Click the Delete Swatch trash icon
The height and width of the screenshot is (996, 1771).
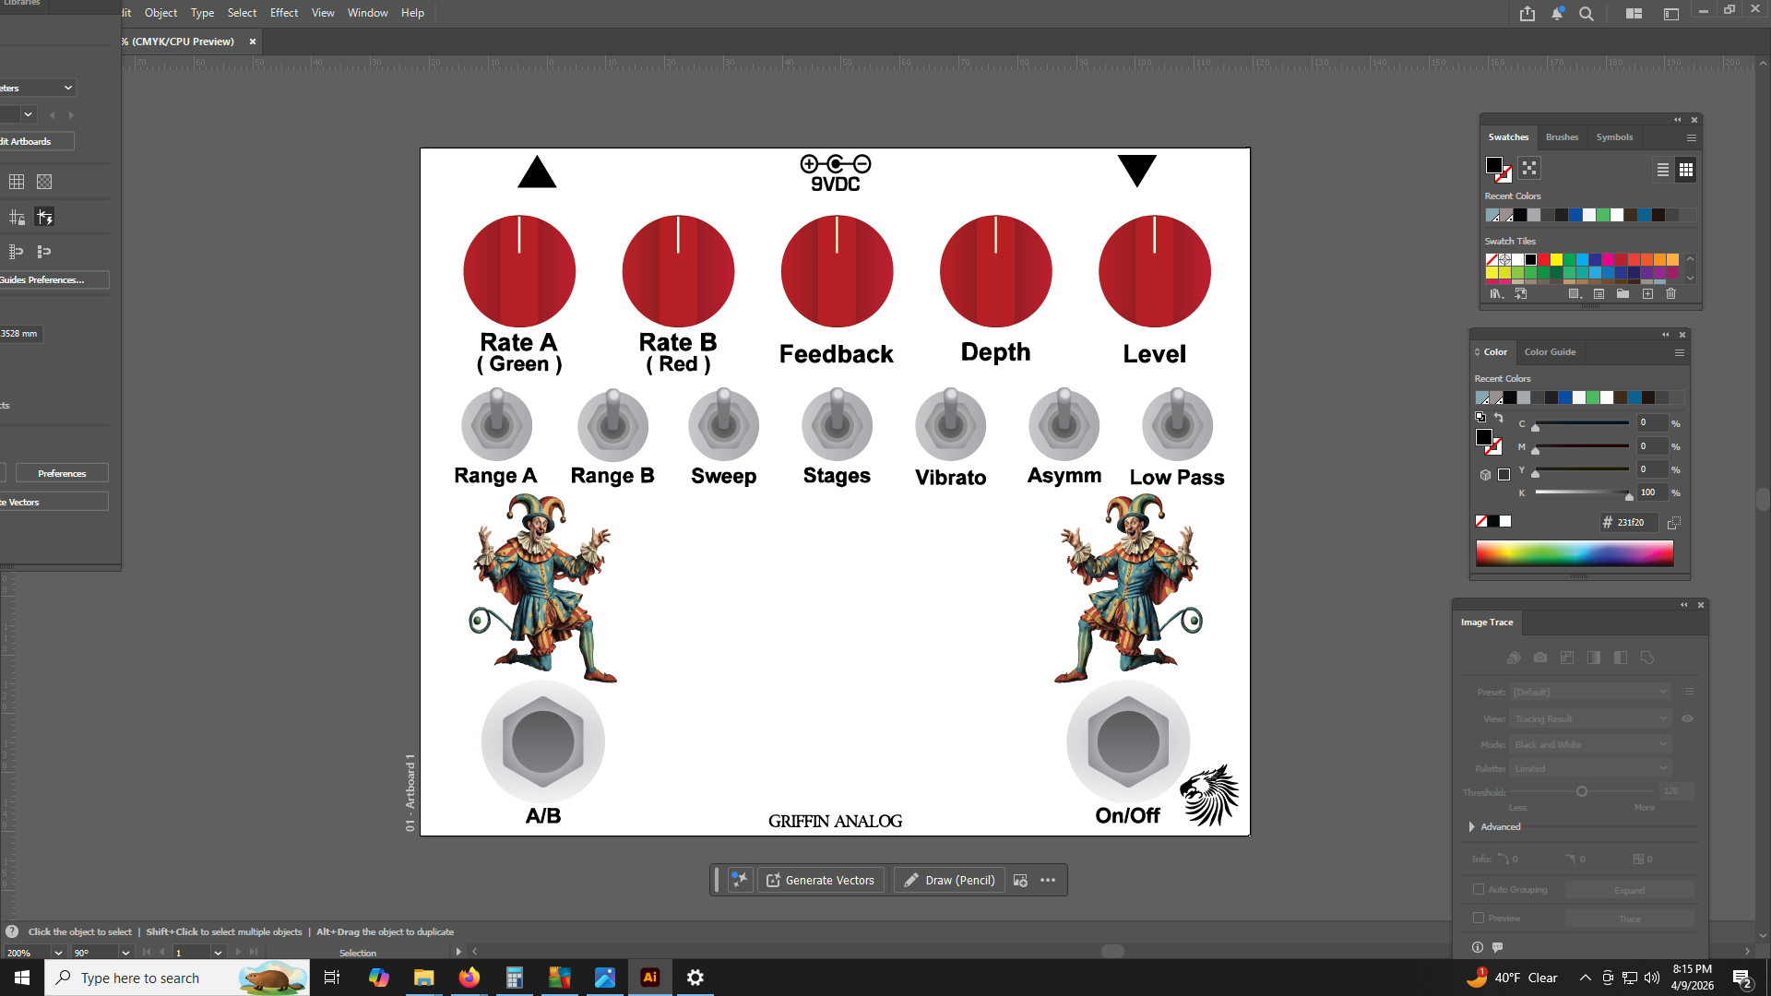[x=1670, y=294]
